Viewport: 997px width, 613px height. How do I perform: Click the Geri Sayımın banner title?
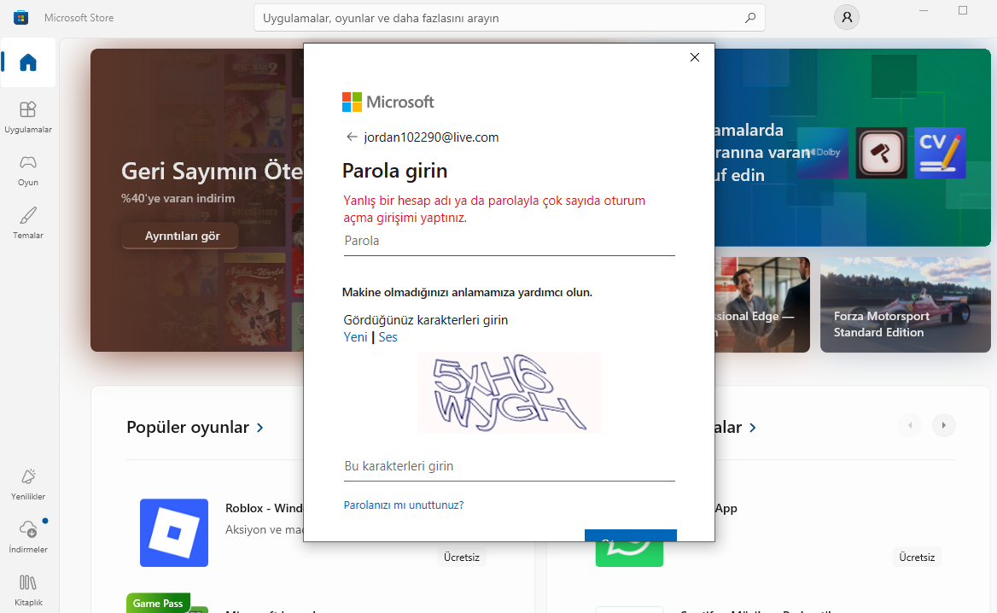pos(212,171)
